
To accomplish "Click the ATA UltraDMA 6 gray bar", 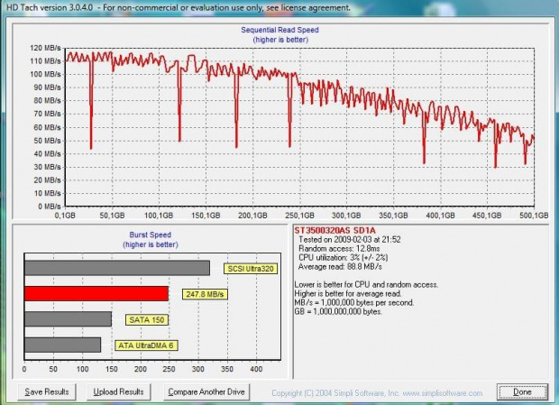I will point(62,345).
